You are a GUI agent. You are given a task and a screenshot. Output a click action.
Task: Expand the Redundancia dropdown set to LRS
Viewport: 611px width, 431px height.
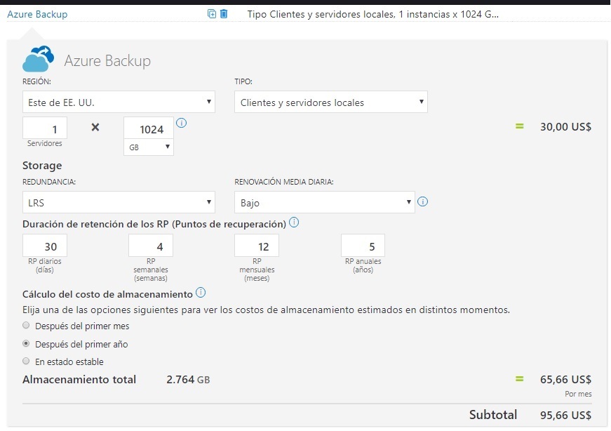pyautogui.click(x=119, y=202)
